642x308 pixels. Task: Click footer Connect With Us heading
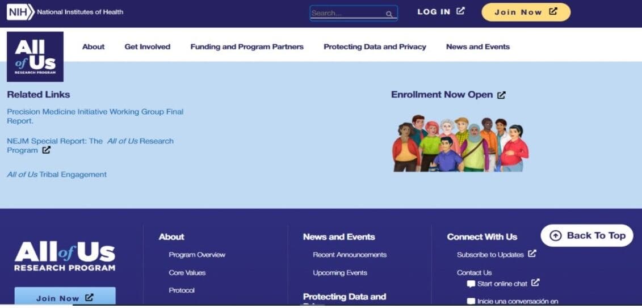point(482,237)
